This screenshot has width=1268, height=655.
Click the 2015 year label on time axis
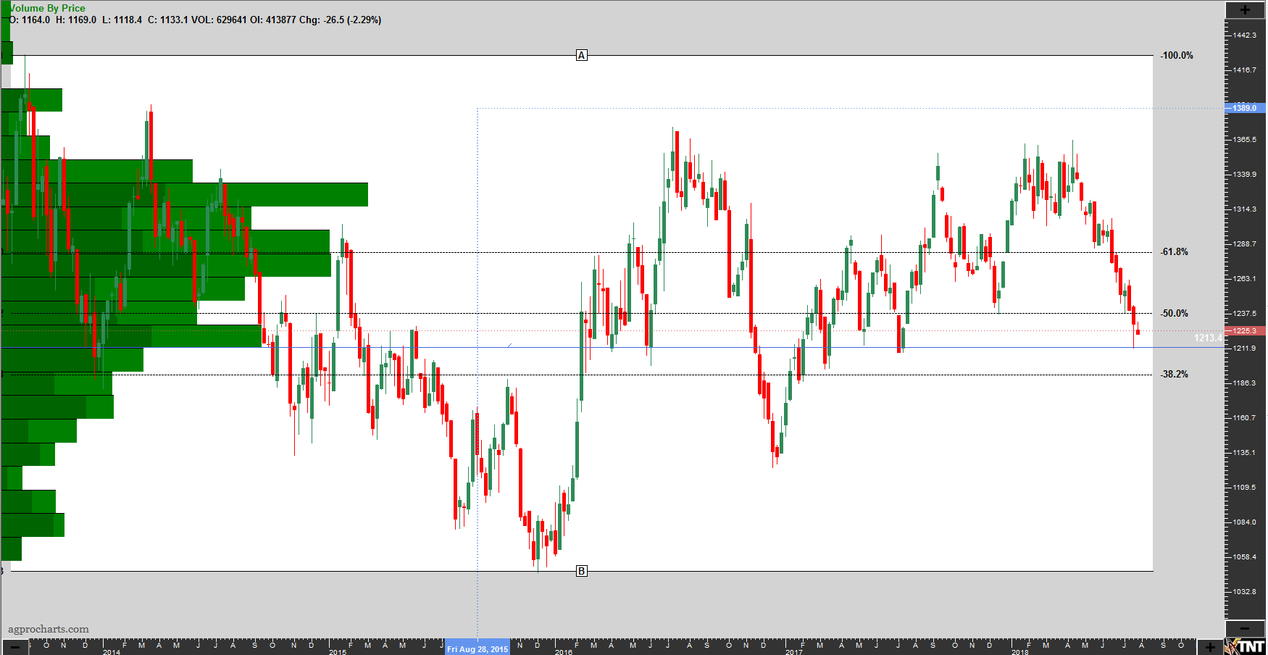(338, 652)
